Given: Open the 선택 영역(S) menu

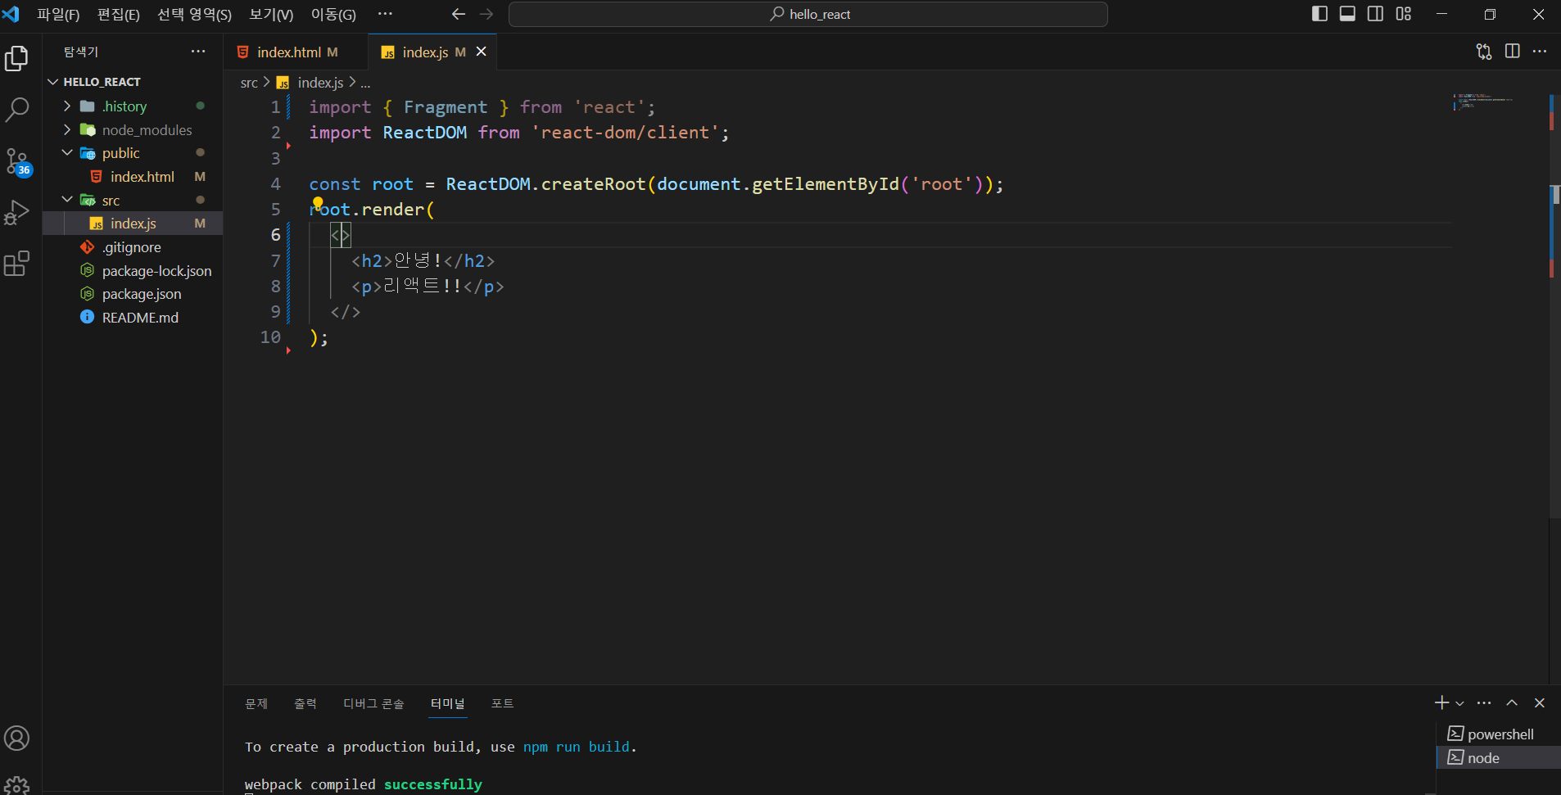Looking at the screenshot, I should tap(195, 14).
